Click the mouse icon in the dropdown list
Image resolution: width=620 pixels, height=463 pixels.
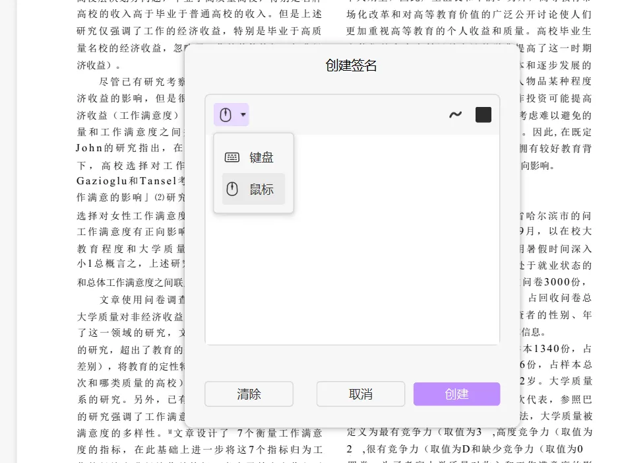tap(232, 190)
